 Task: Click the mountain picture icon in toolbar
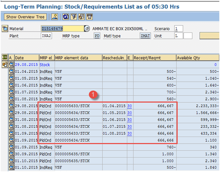[55, 17]
